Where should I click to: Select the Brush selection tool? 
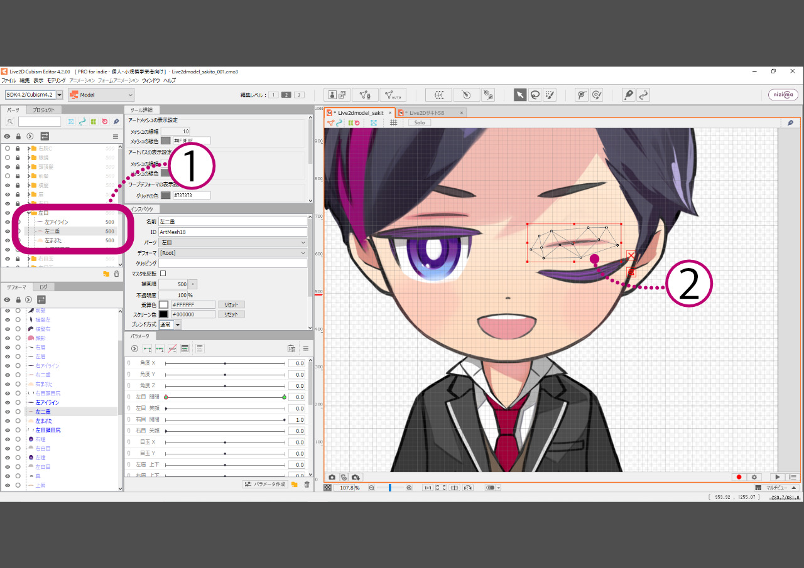[550, 95]
